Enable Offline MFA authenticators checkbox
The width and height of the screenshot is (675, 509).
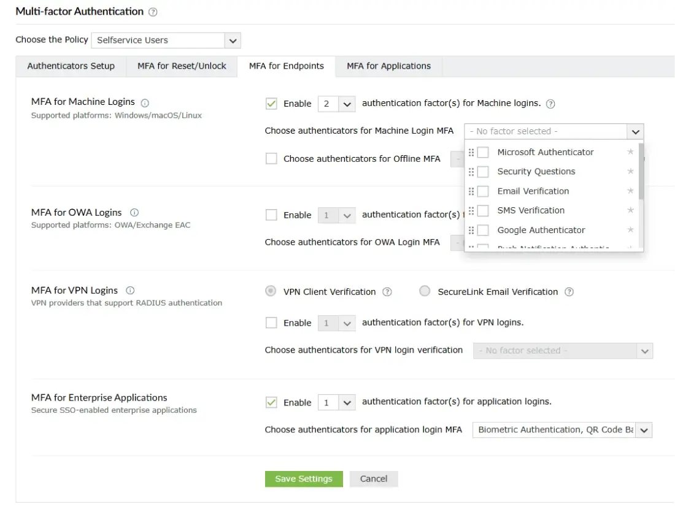(x=271, y=159)
